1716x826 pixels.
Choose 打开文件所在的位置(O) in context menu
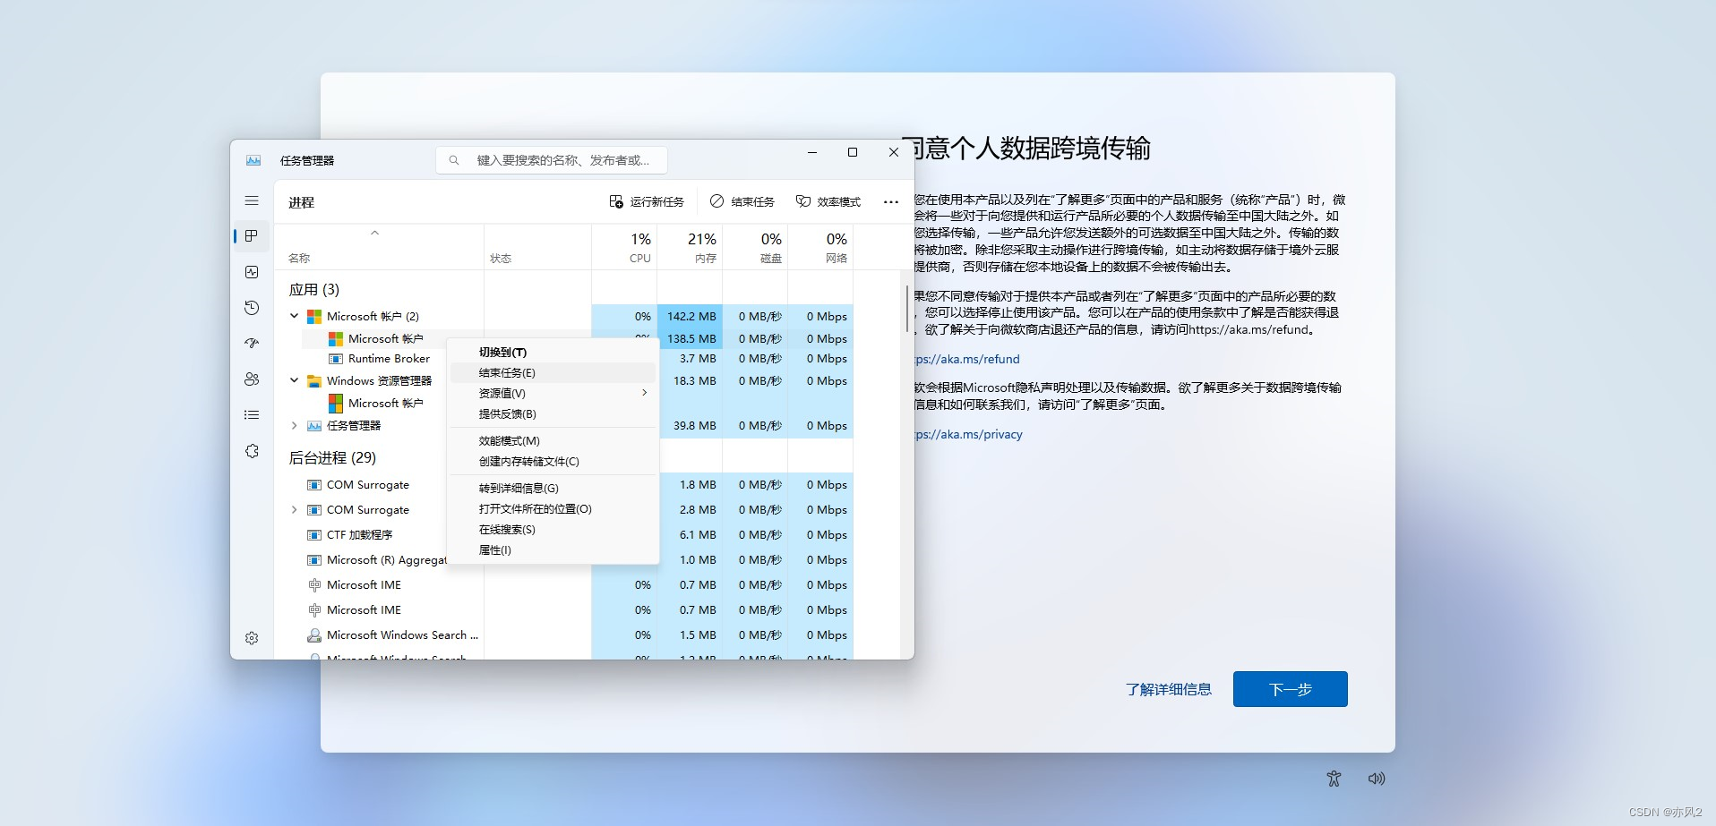pos(553,509)
